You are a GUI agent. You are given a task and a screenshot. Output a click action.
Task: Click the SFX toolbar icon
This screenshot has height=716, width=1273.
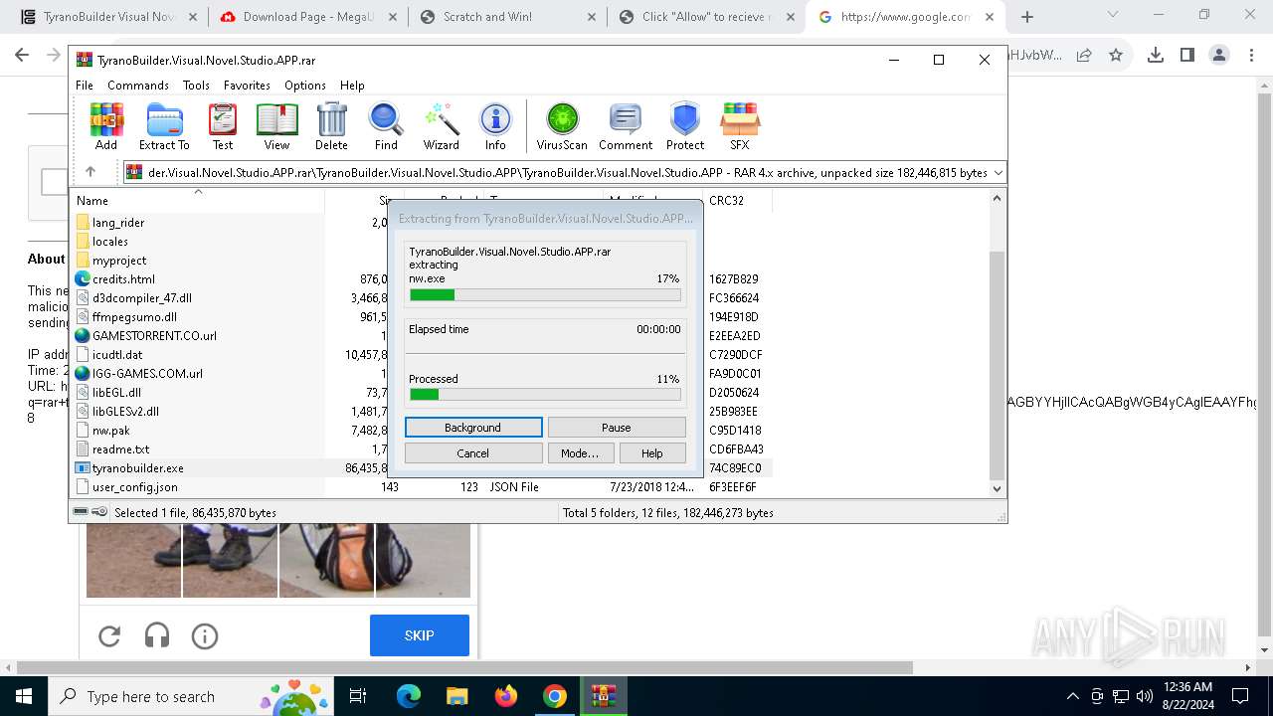pos(739,126)
